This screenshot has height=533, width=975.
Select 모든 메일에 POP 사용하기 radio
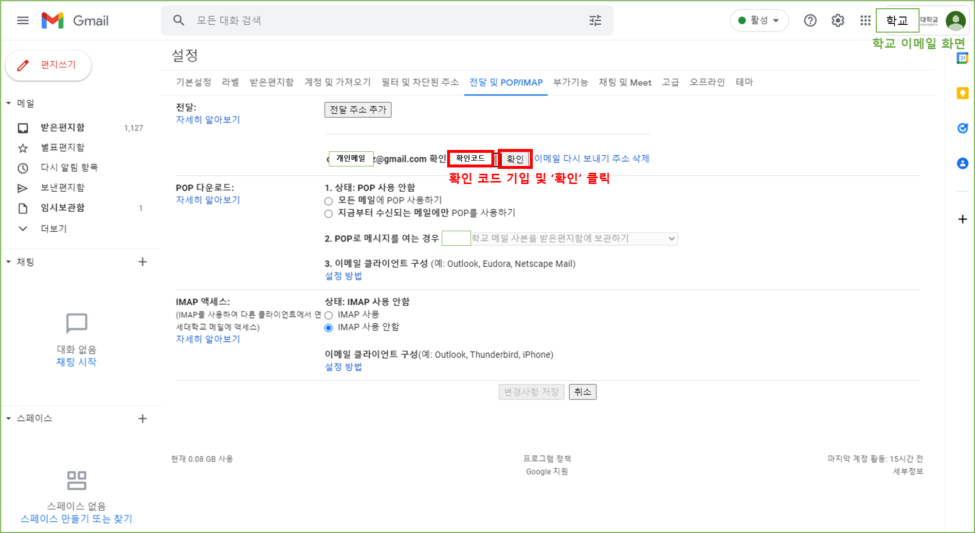[328, 201]
